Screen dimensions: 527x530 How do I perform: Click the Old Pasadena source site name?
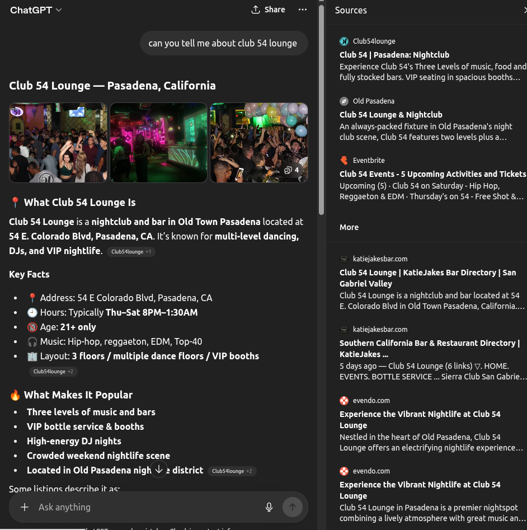(374, 101)
